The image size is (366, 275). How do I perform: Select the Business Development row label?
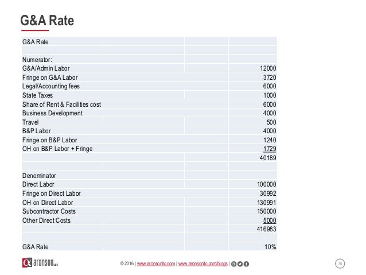click(x=53, y=113)
